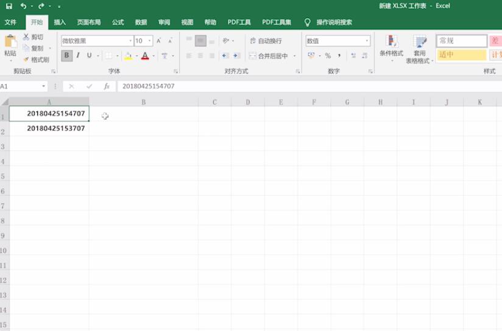Viewport: 502px width, 331px height.
Task: Apply comma style
Action: pyautogui.click(x=339, y=55)
